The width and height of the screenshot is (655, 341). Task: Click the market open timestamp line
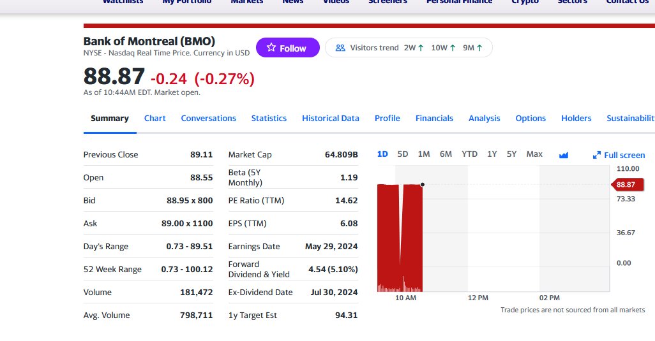pyautogui.click(x=142, y=92)
